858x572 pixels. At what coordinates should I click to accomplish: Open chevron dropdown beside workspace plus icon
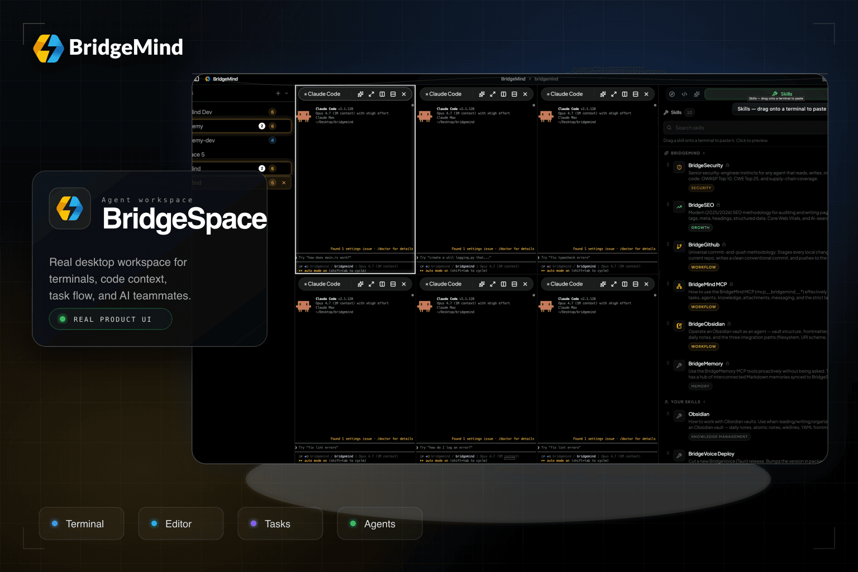point(287,93)
